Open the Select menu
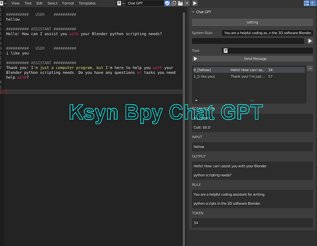The image size is (317, 246). pyautogui.click(x=52, y=3)
